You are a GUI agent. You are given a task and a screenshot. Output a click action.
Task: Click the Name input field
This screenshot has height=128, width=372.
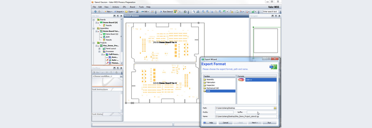[x=246, y=116]
